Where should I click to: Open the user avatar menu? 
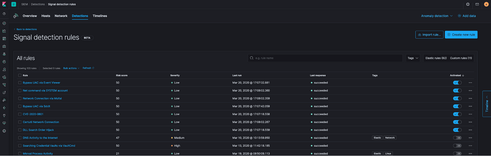[x=486, y=4]
